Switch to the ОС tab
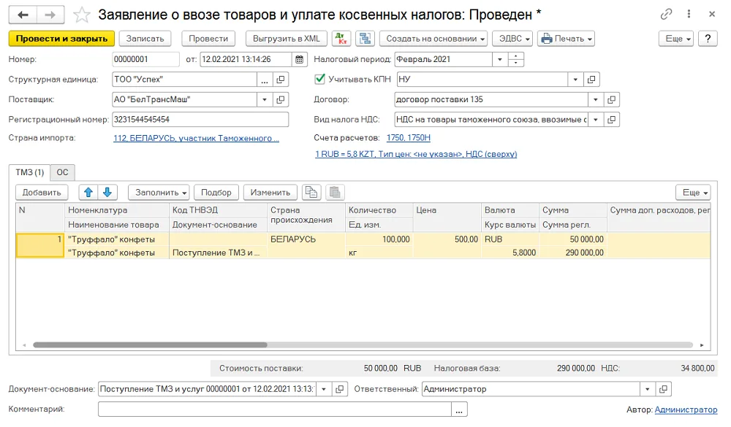Image resolution: width=731 pixels, height=427 pixels. (62, 172)
